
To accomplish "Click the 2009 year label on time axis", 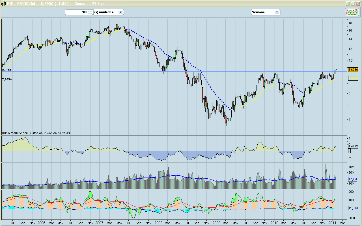I will tap(216, 223).
